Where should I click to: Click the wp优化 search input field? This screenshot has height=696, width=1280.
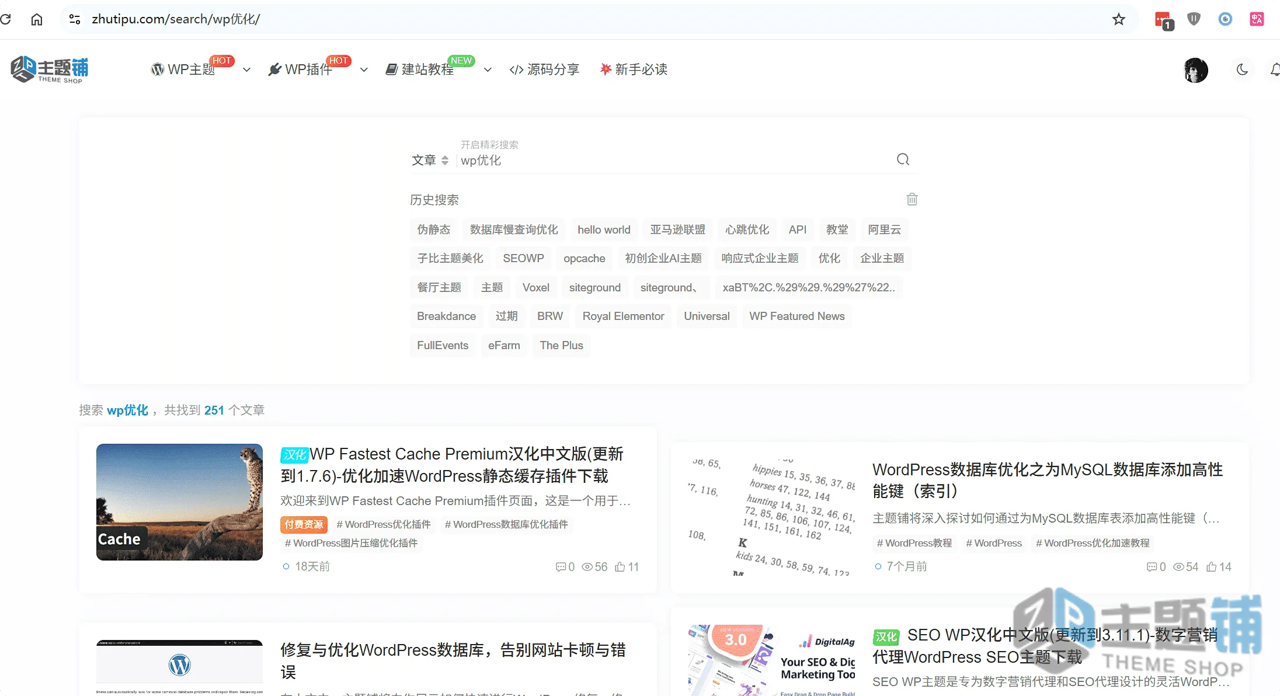[x=674, y=160]
